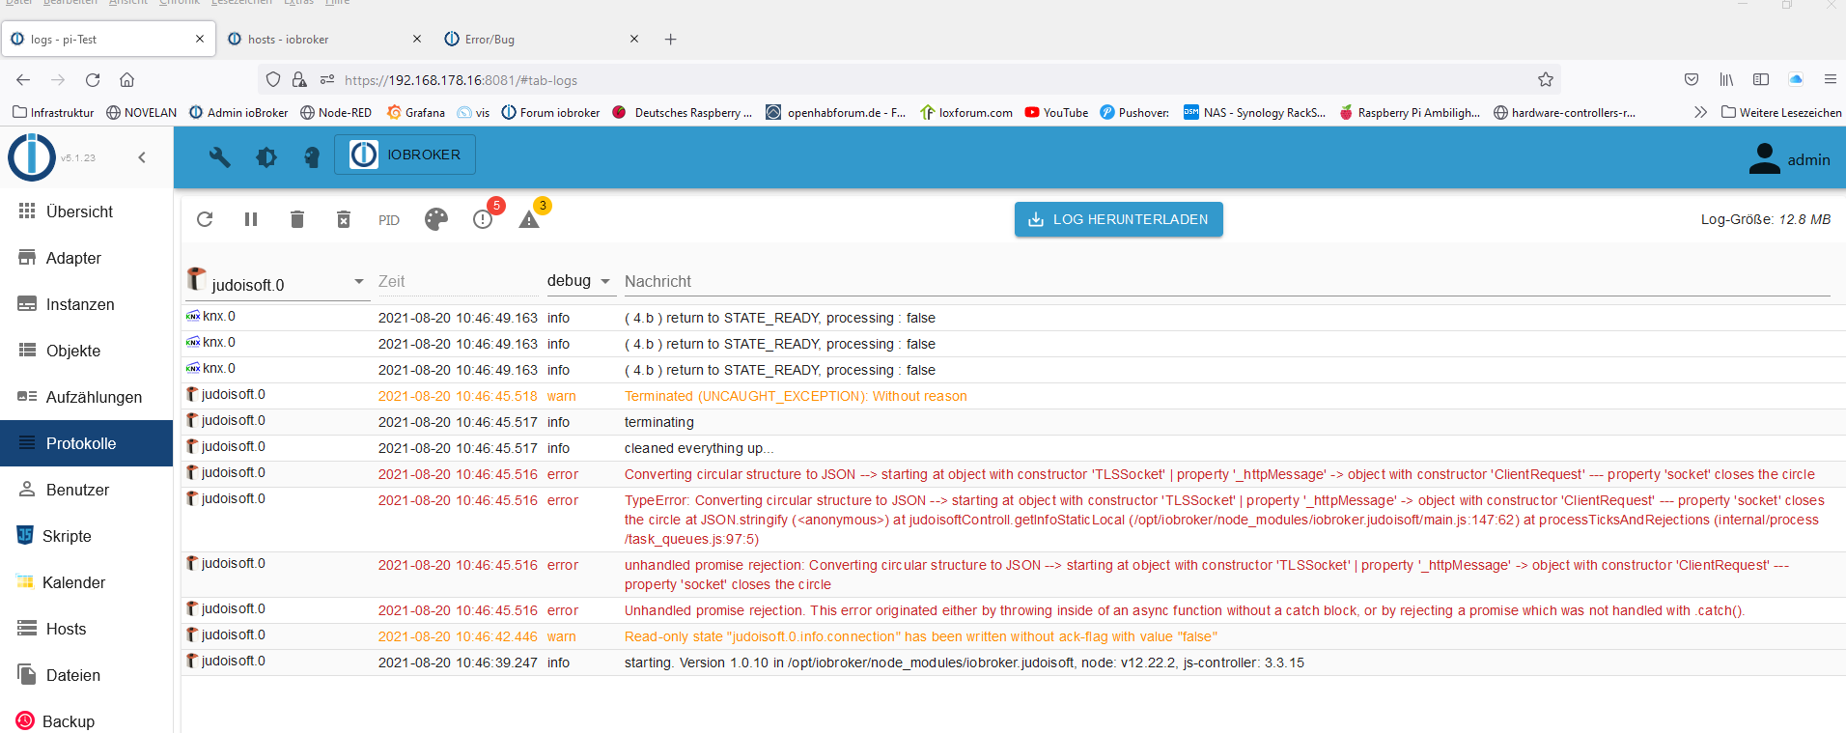Open the Pocket save icon
This screenshot has width=1846, height=733.
[x=1692, y=80]
